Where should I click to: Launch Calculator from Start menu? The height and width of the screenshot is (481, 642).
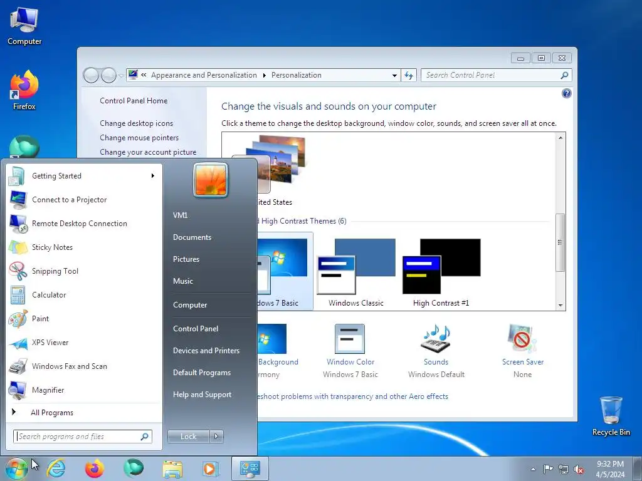83,294
